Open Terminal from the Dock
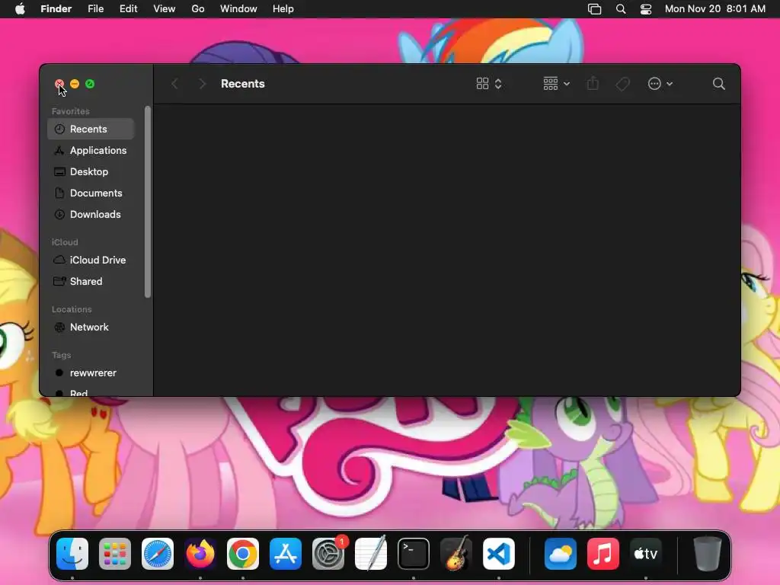This screenshot has height=585, width=780. point(414,554)
